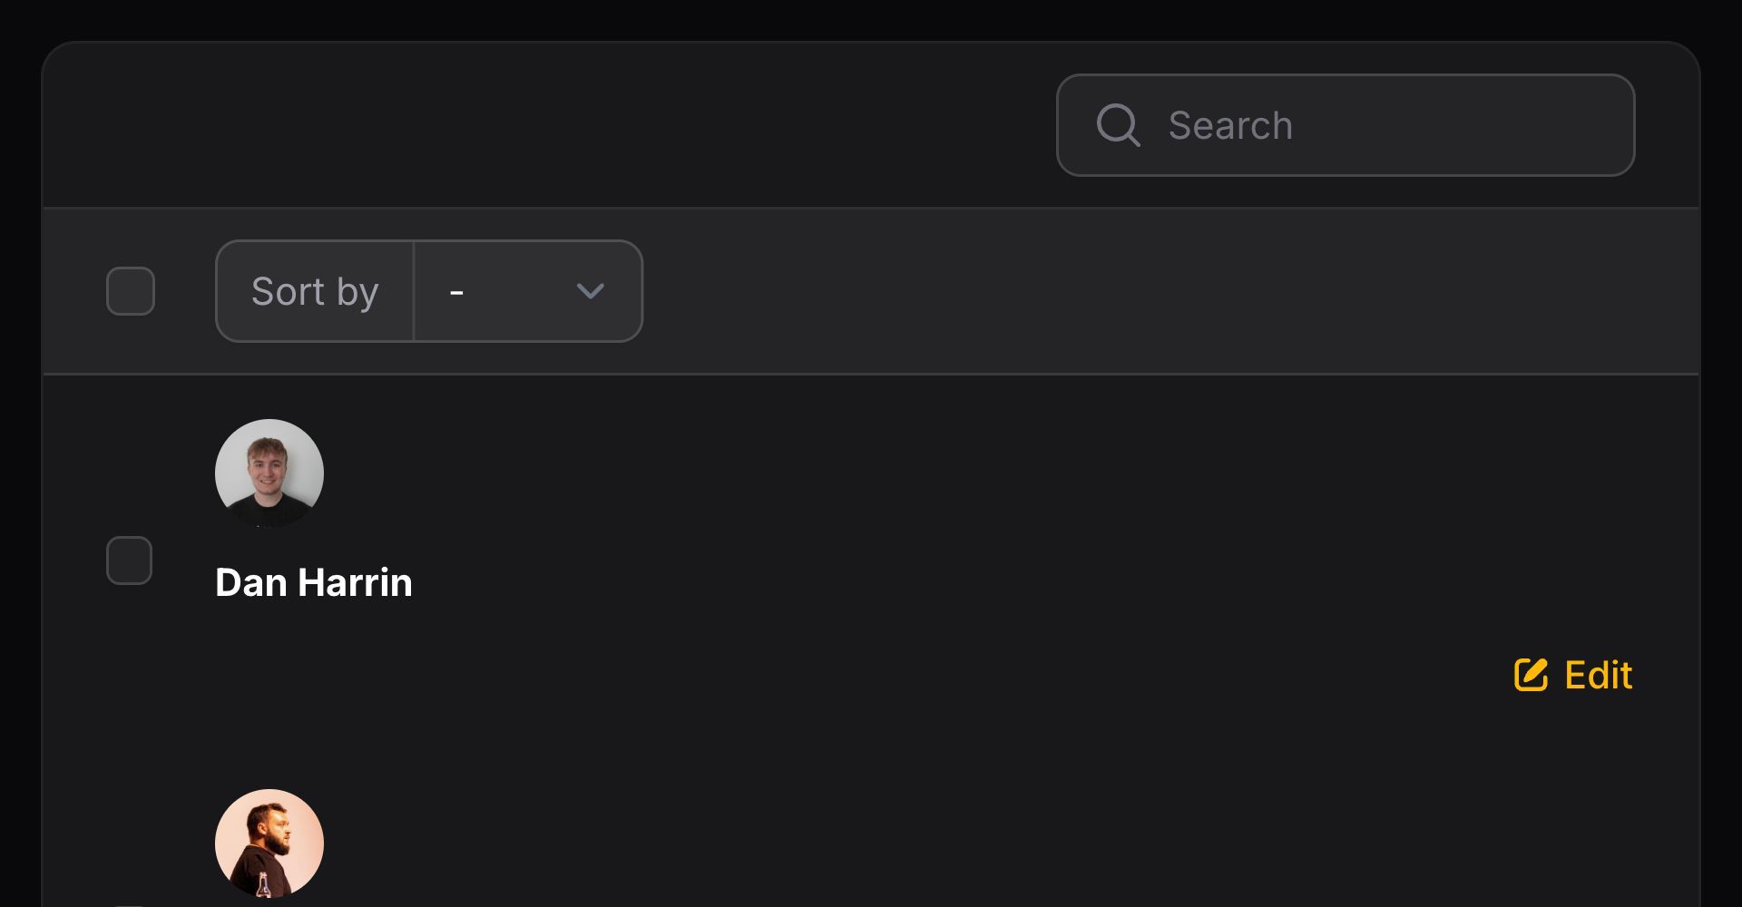Click the downward chevron on the sort control
The image size is (1742, 907).
click(x=590, y=291)
